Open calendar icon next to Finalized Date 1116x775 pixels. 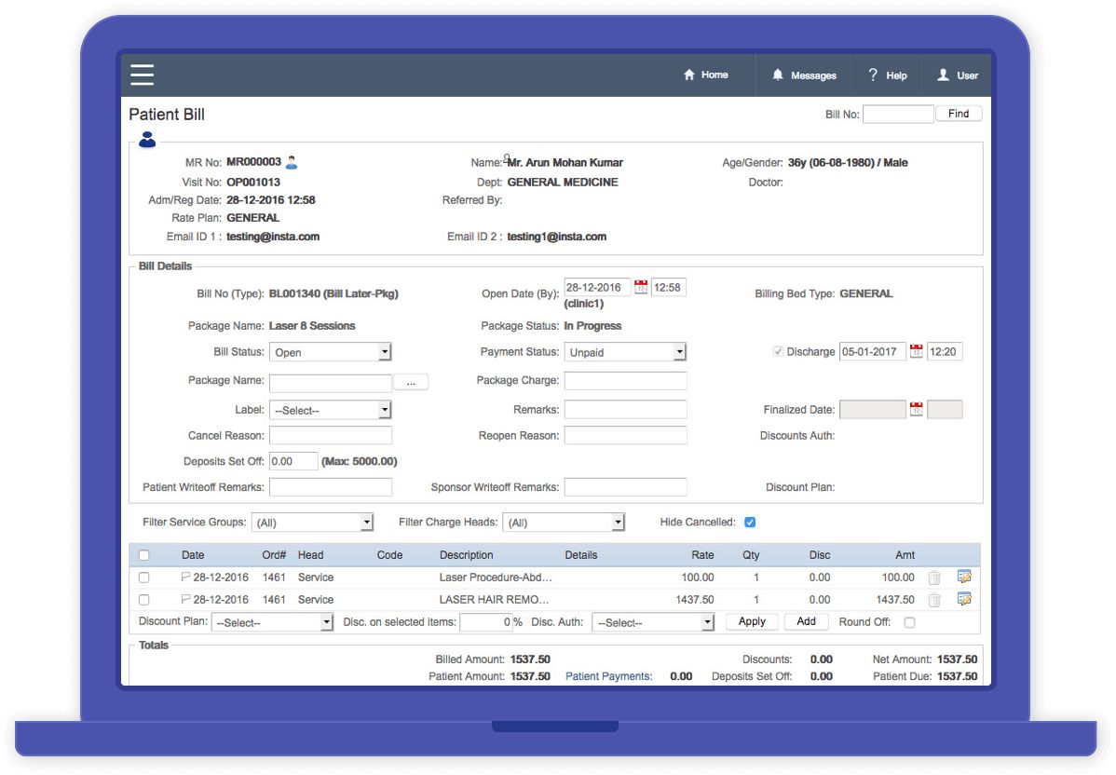pos(916,410)
